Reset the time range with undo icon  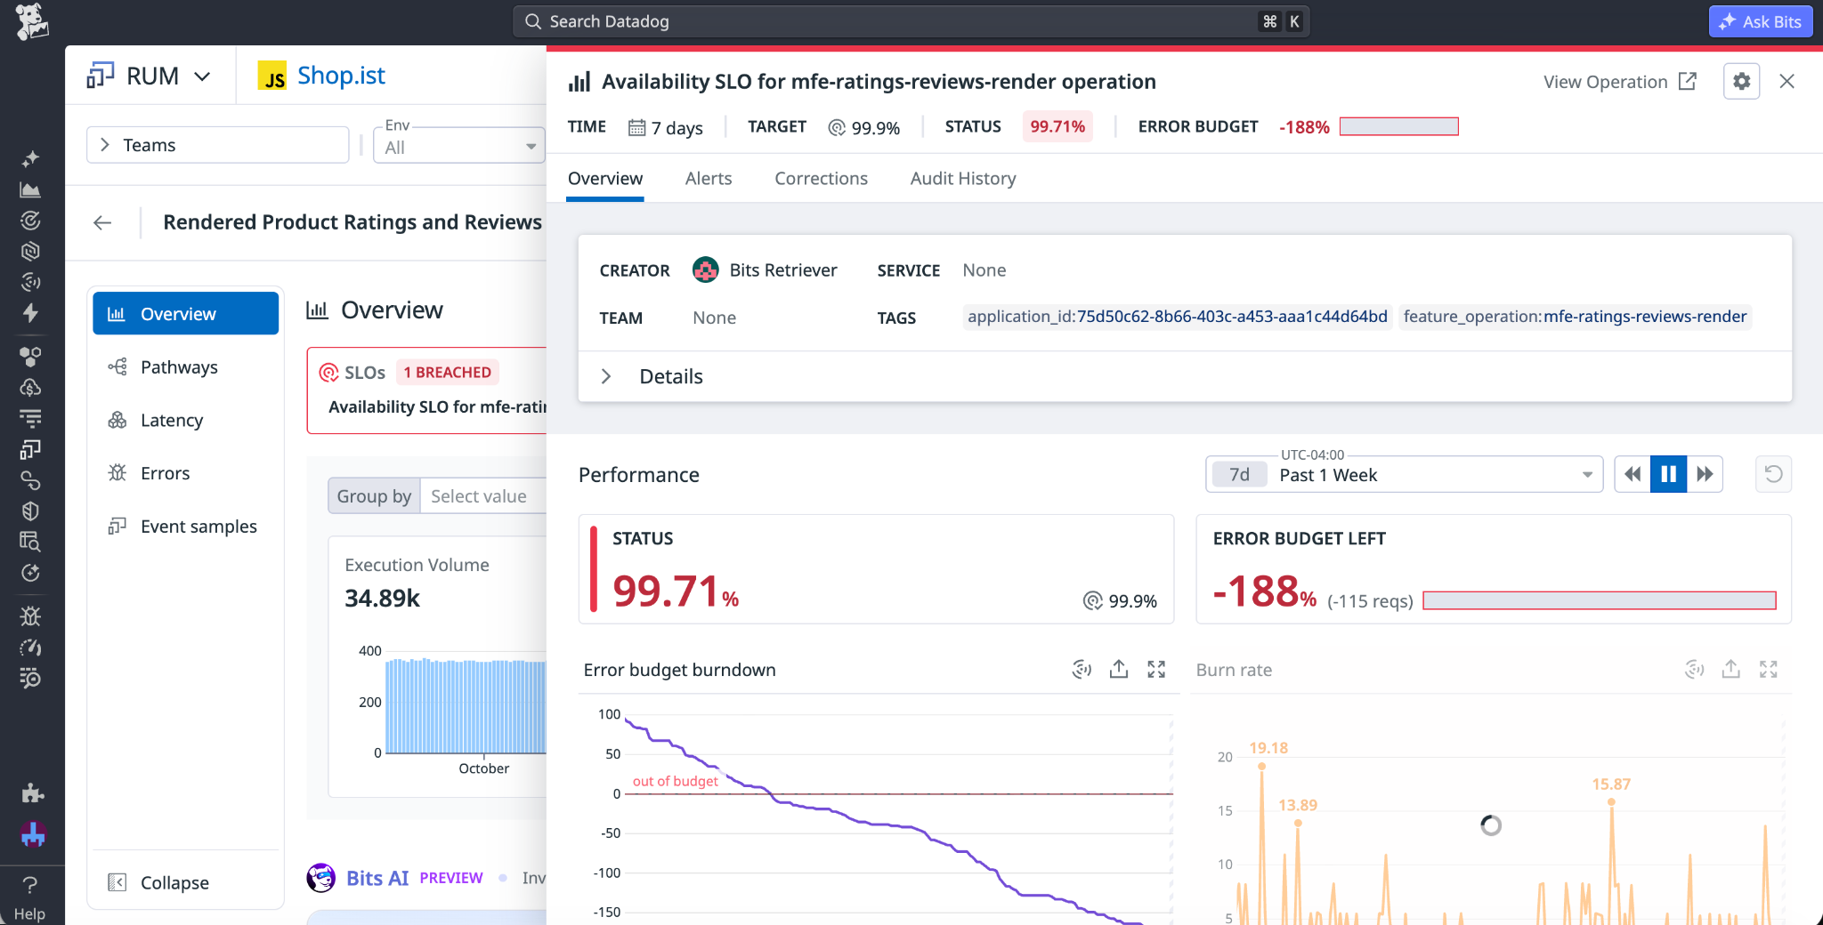click(1773, 474)
